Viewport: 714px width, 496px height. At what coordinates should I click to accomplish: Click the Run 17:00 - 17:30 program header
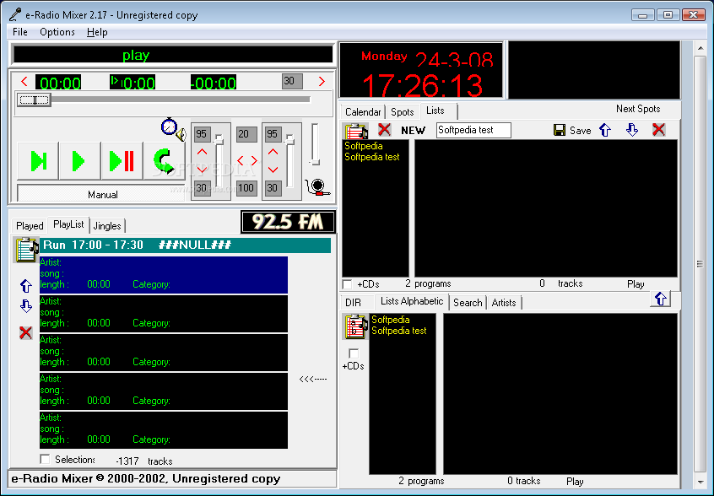click(x=186, y=245)
